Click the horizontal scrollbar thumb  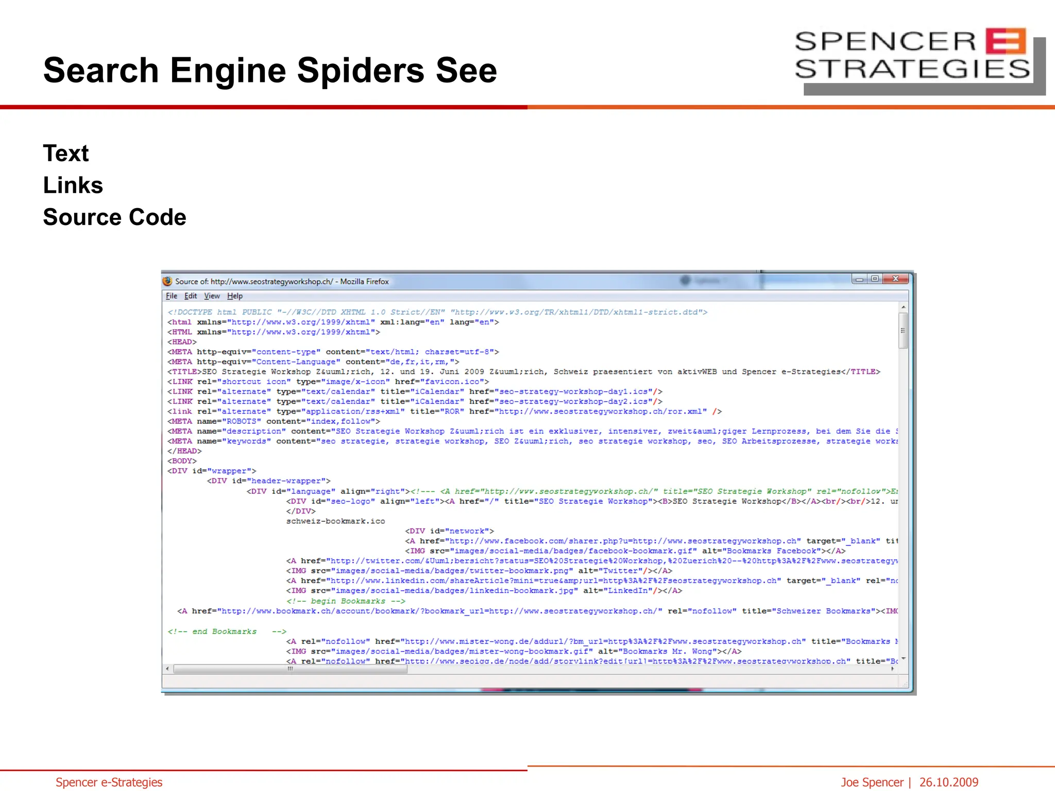291,669
